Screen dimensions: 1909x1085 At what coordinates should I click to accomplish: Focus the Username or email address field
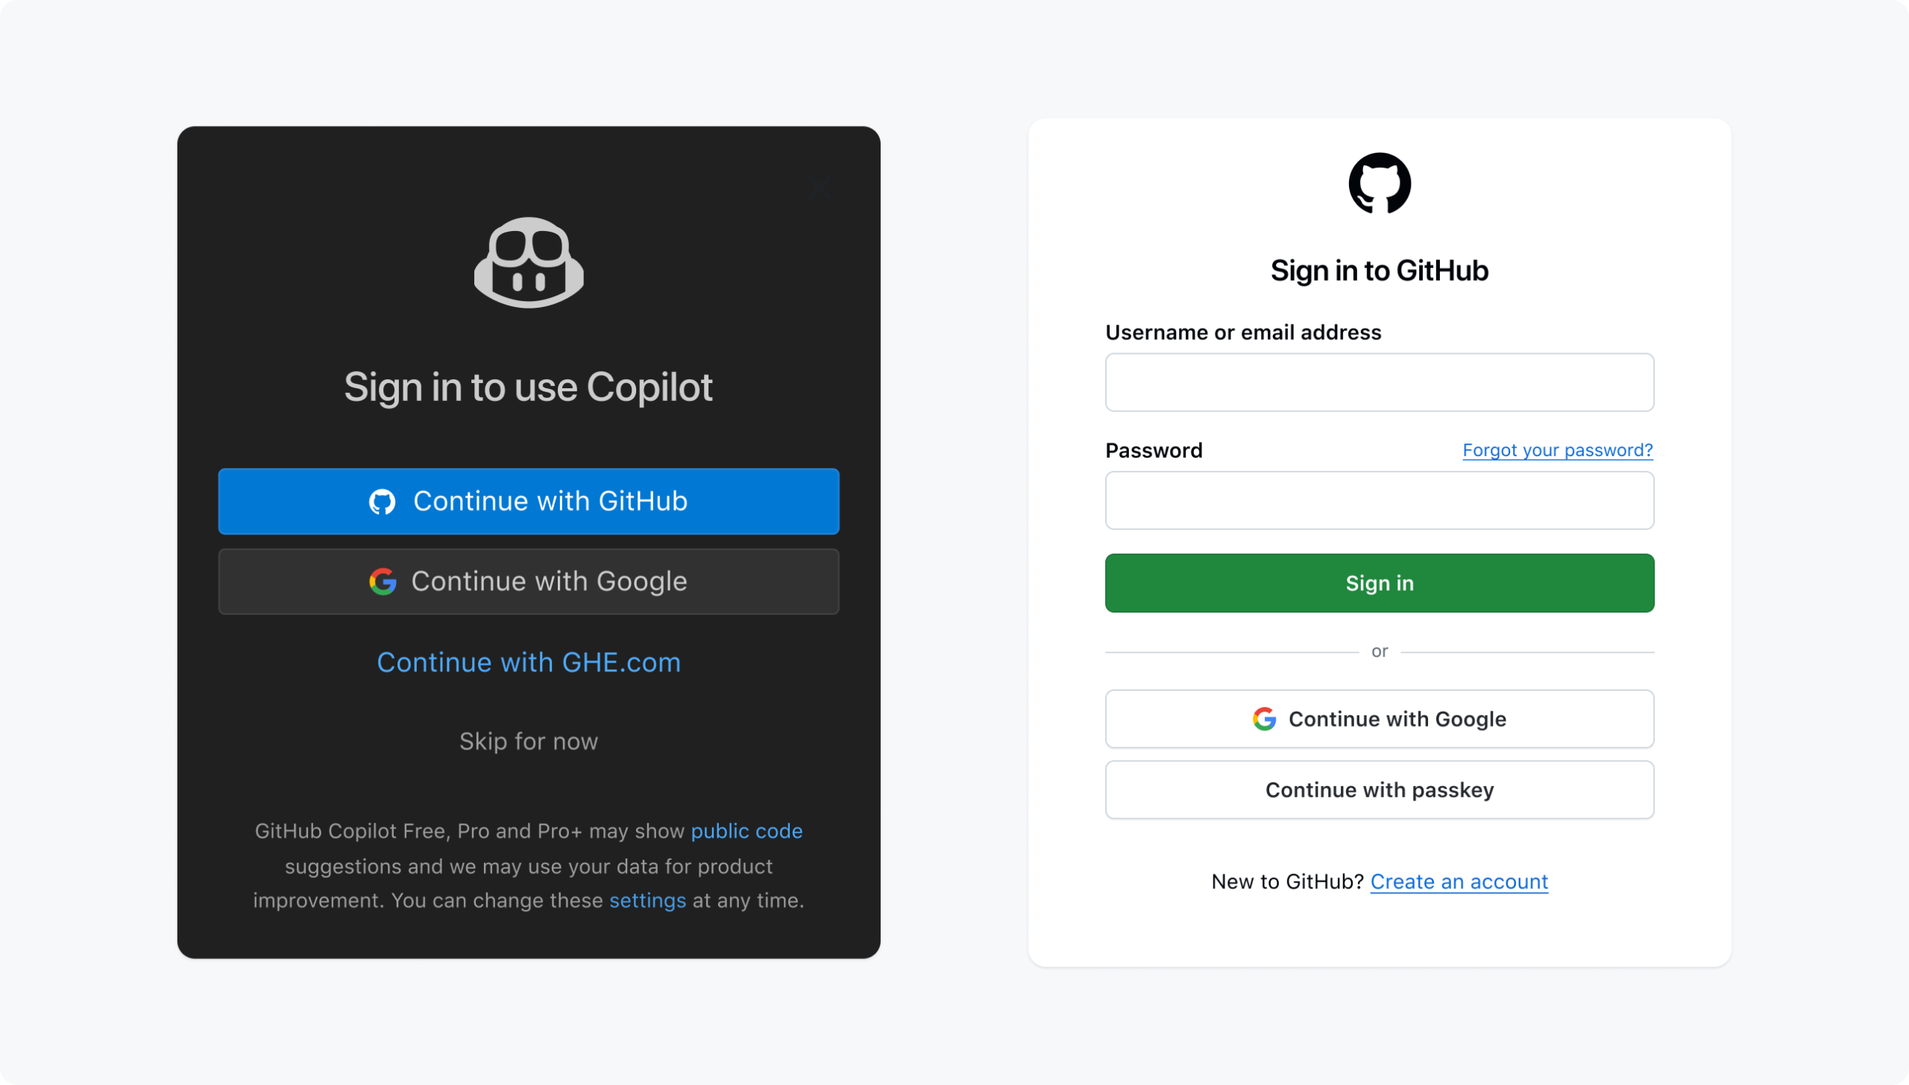pyautogui.click(x=1380, y=382)
